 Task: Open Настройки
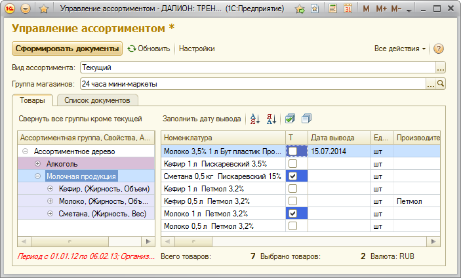[197, 49]
